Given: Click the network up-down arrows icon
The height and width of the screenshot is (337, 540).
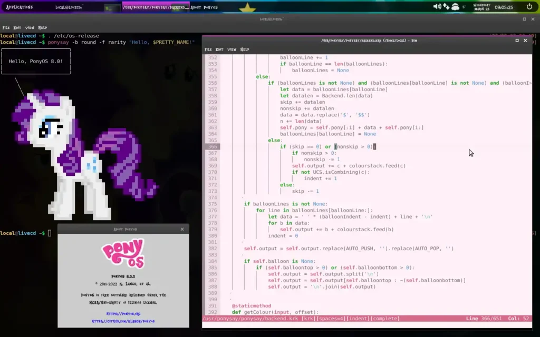Looking at the screenshot, I should pos(446,6).
